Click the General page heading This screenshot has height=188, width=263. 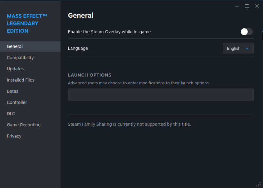pos(80,15)
